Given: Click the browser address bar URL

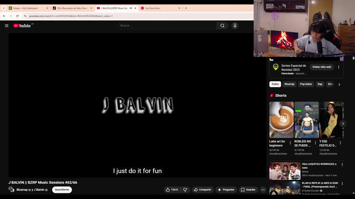Looking at the screenshot, I should tap(71, 16).
